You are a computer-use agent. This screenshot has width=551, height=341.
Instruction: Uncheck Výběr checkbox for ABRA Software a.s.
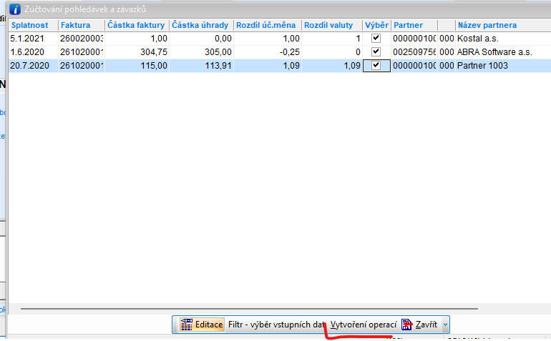coord(376,51)
